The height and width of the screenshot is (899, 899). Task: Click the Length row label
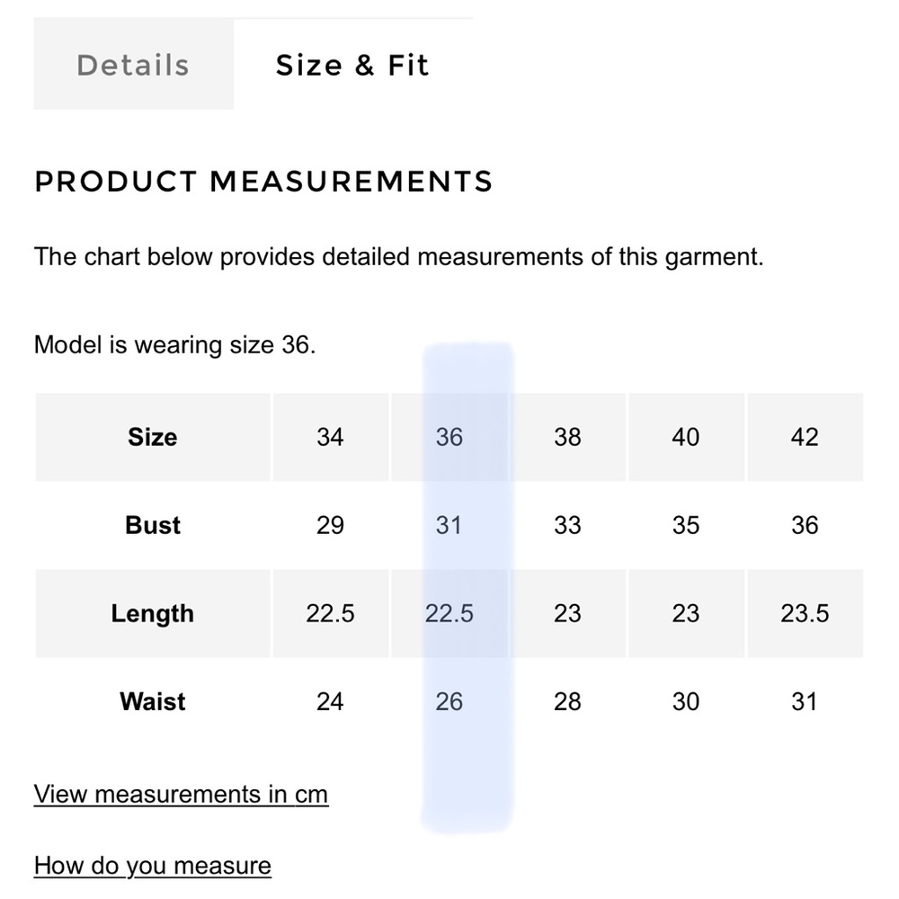(153, 613)
